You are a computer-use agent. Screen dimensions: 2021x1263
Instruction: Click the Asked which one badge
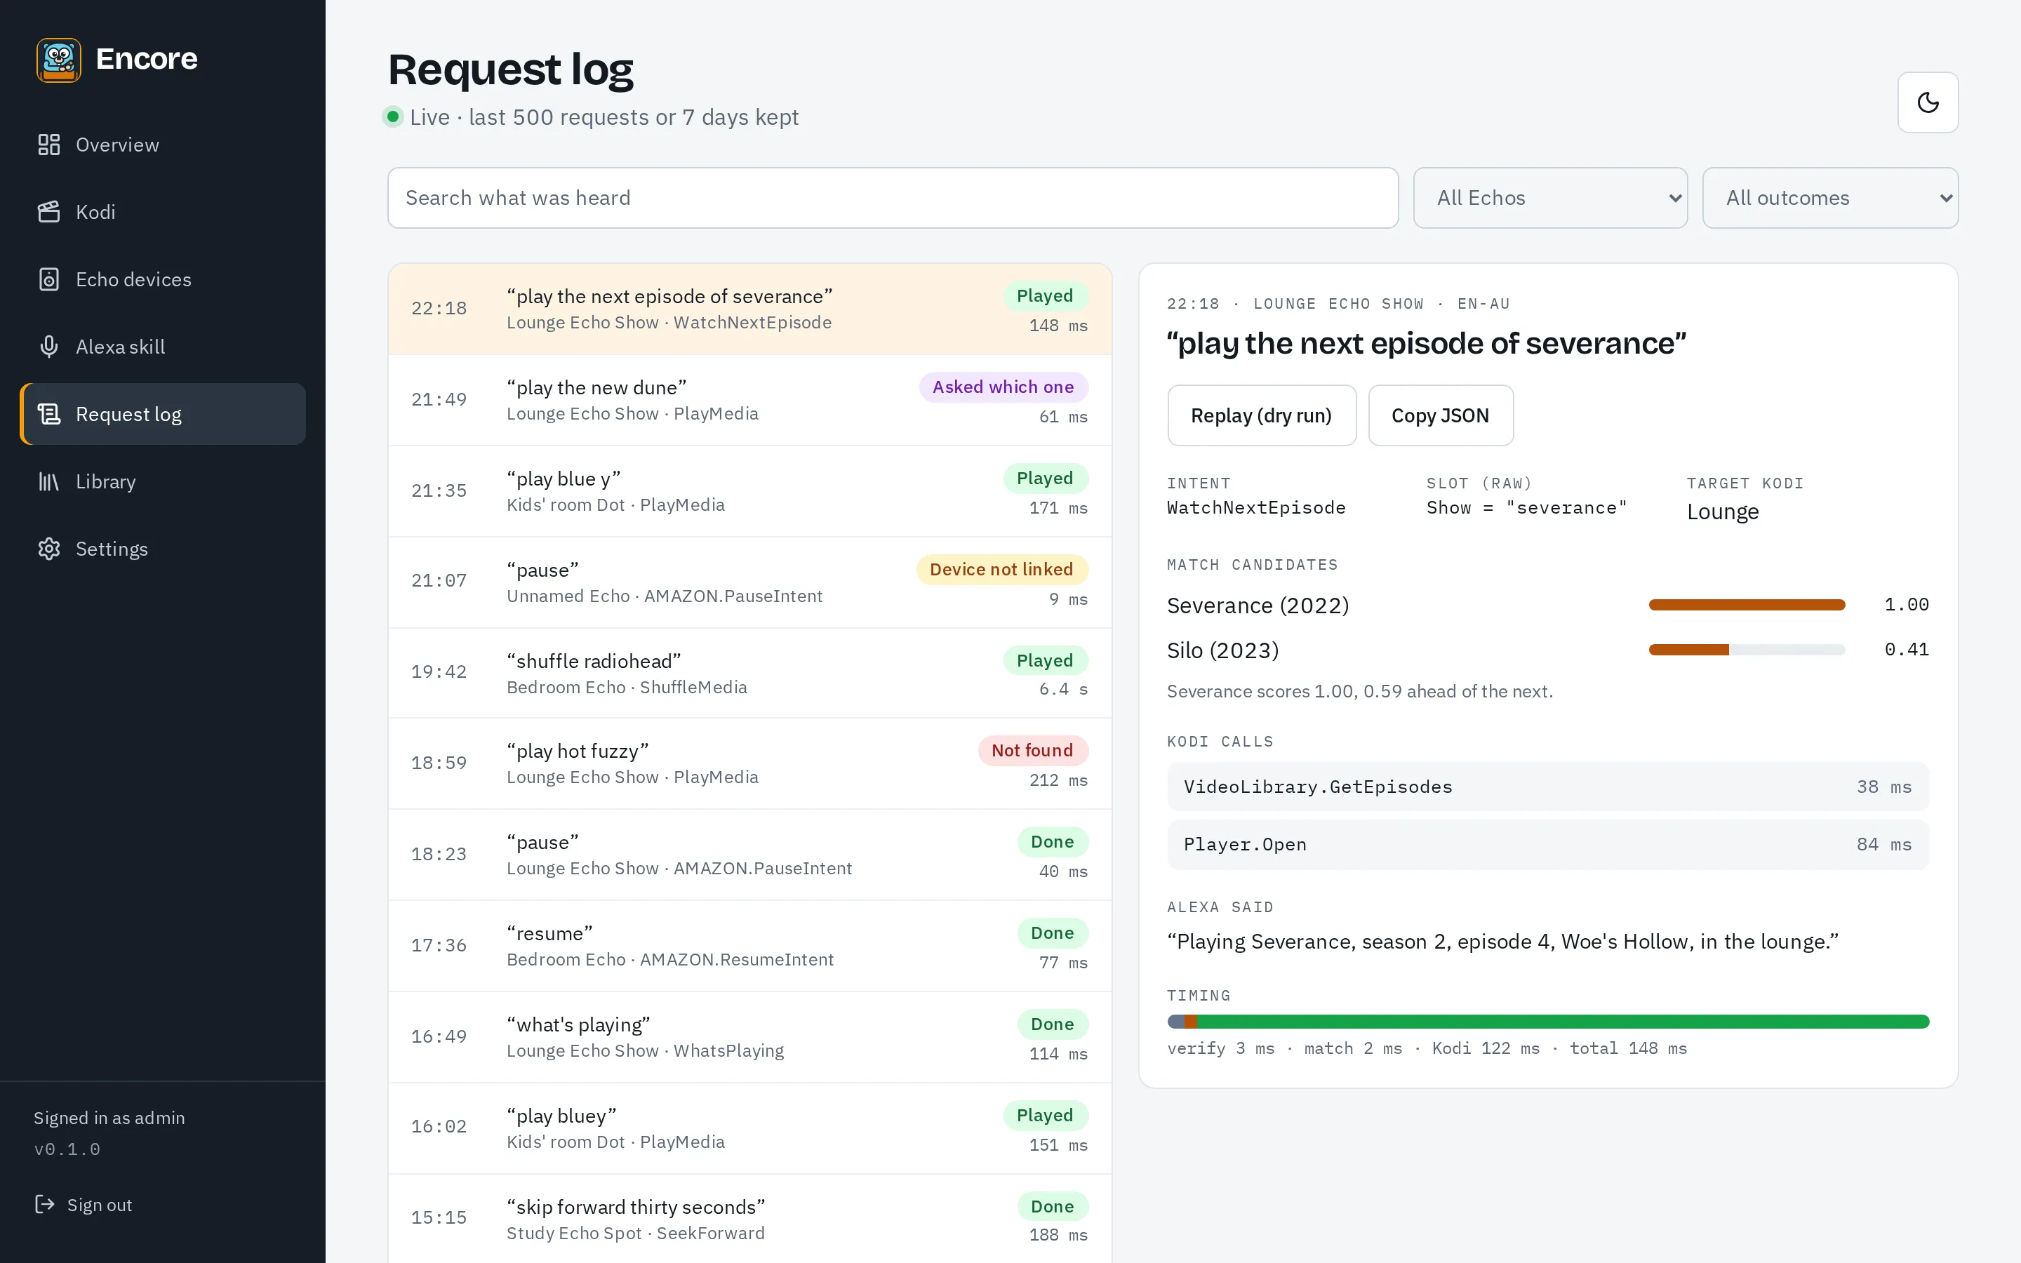click(x=1003, y=387)
